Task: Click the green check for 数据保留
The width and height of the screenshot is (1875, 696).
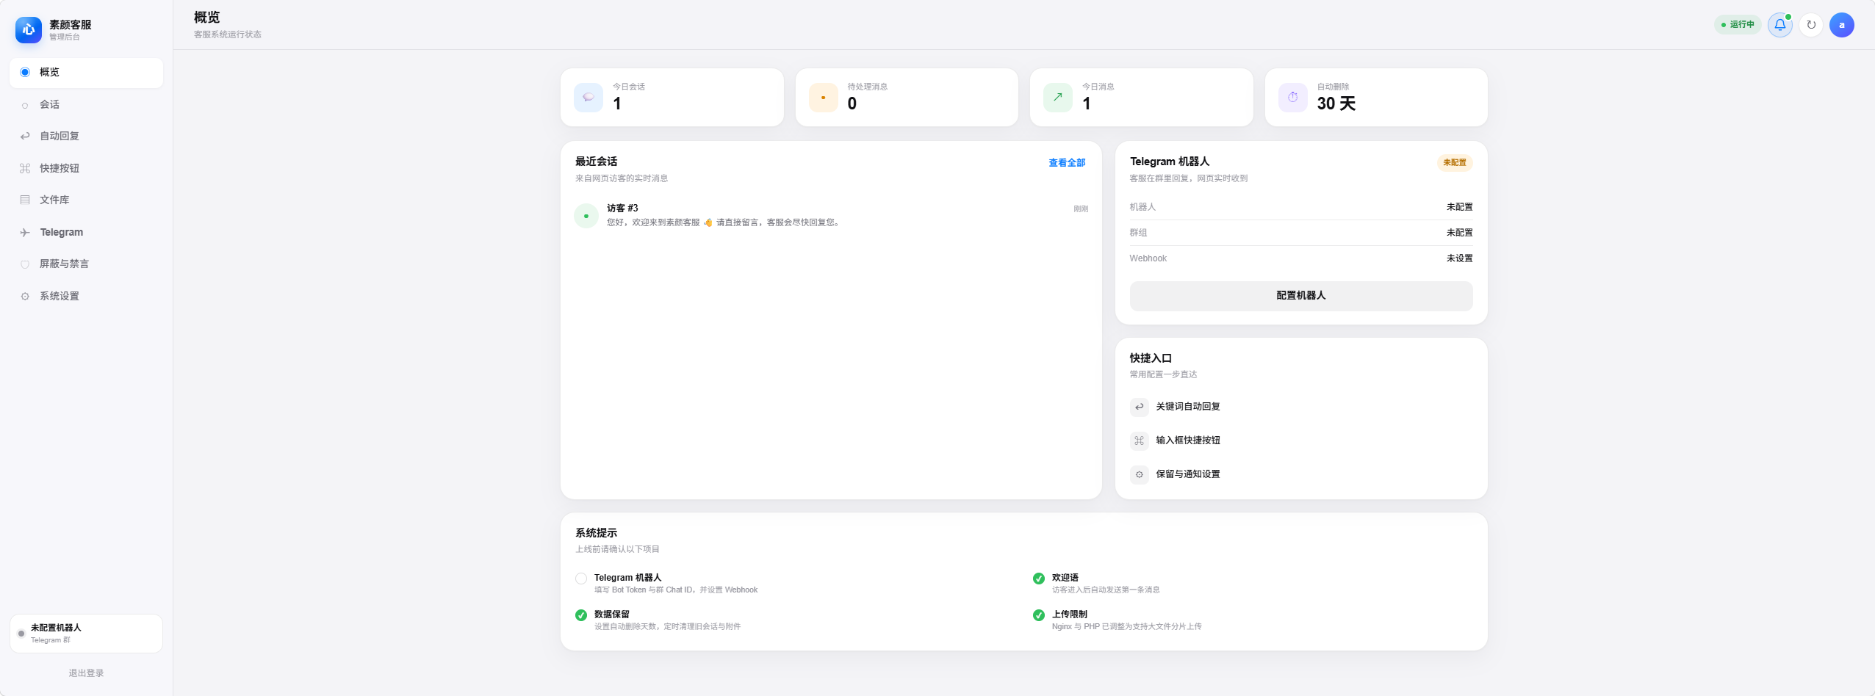Action: coord(581,615)
